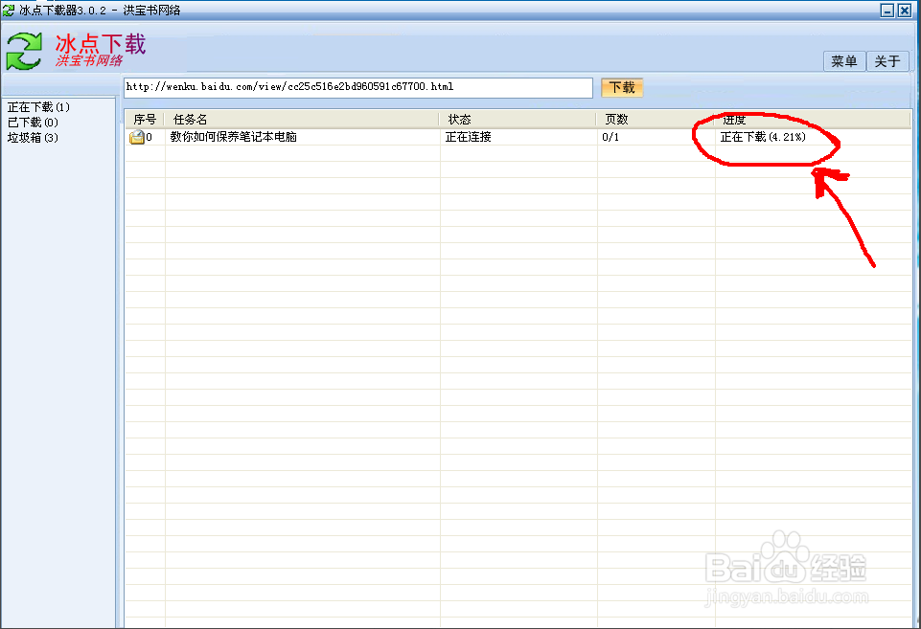921x629 pixels.
Task: Sort by the 页数 column header
Action: click(656, 119)
